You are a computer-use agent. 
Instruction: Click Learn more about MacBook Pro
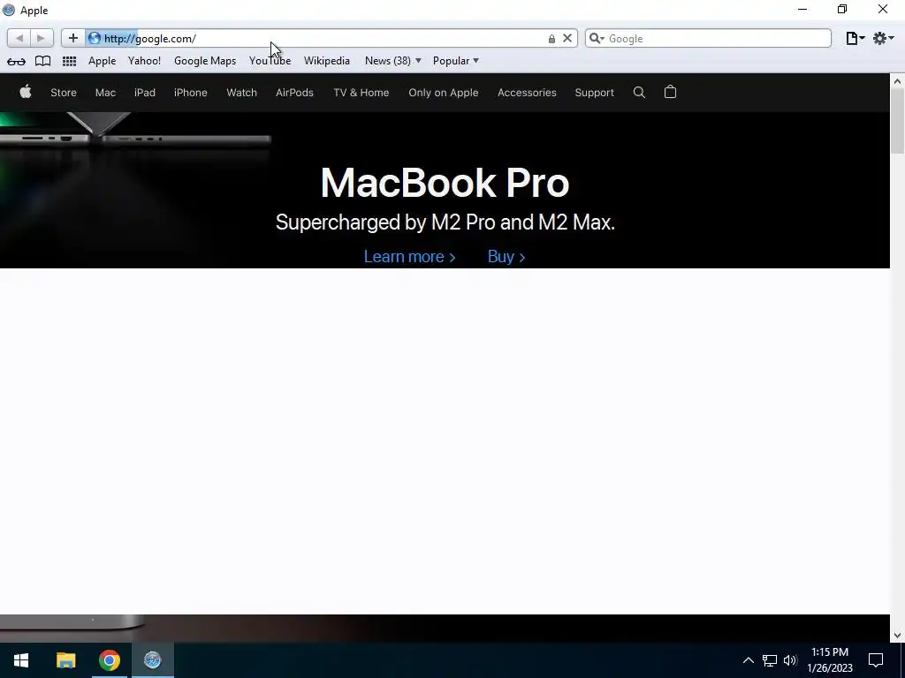(x=410, y=257)
